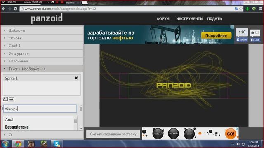Click the system clock in taskbar
This screenshot has width=264, height=148.
coord(254,144)
